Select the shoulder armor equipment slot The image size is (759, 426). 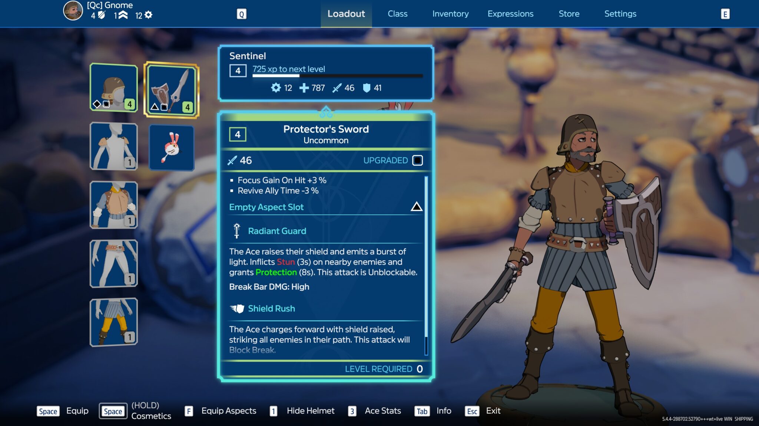coord(114,146)
